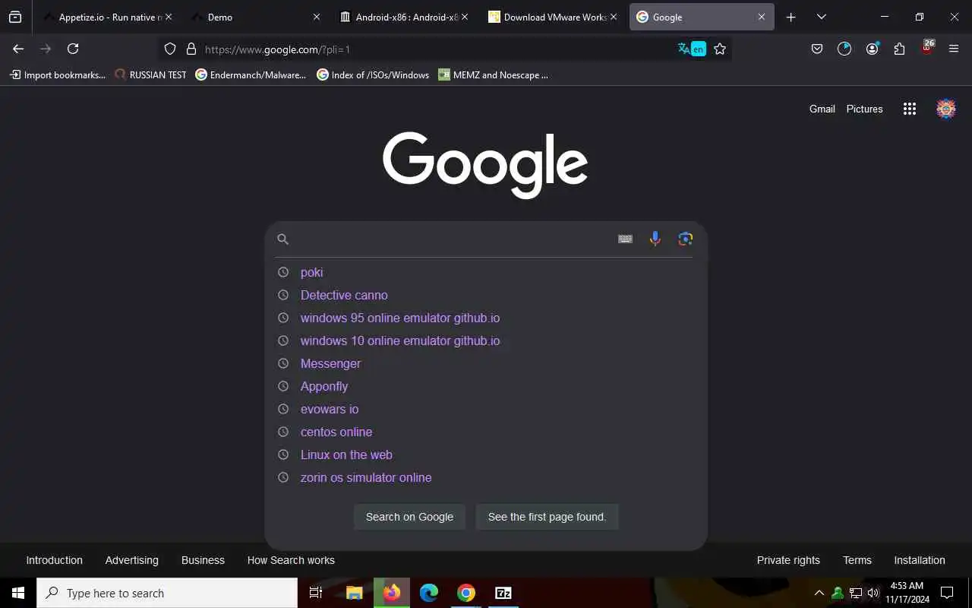The image size is (972, 608).
Task: Open the pie-shaped toolbar extension icon
Action: [844, 49]
